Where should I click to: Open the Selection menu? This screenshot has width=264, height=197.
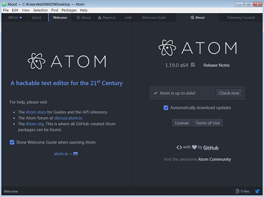(40, 10)
